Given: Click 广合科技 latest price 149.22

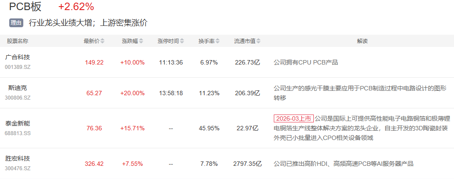Looking at the screenshot, I should (94, 62).
